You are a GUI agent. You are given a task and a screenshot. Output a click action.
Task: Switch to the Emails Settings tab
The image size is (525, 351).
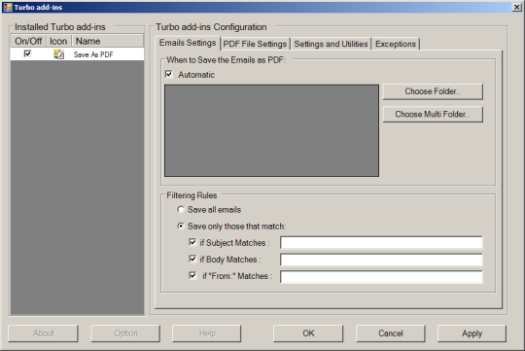coord(188,43)
